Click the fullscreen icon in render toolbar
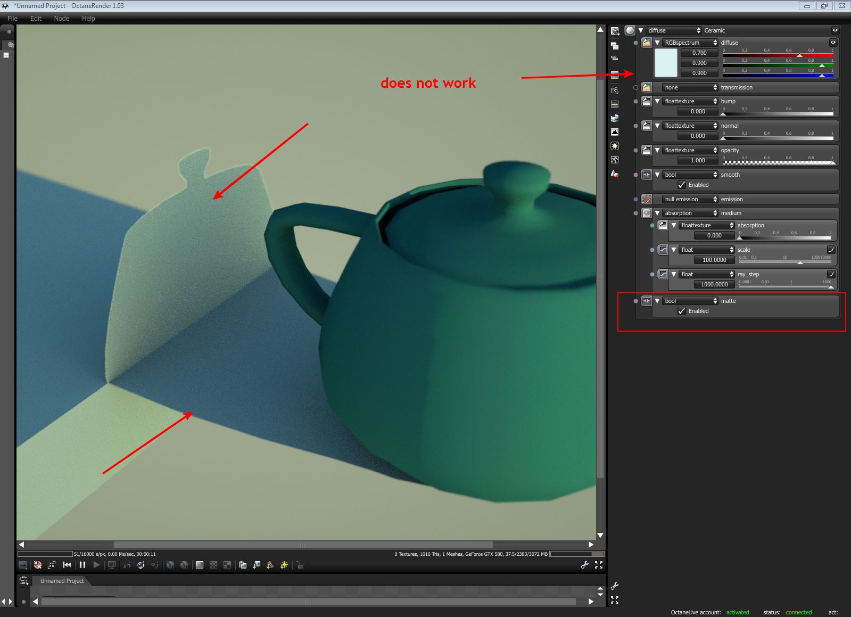 pos(599,565)
